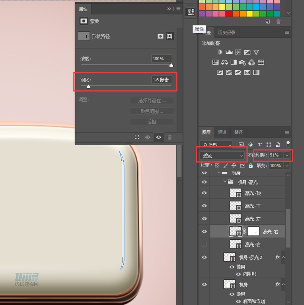Click the 羽化 1.6 像素 input field
The width and height of the screenshot is (304, 305).
click(x=161, y=80)
